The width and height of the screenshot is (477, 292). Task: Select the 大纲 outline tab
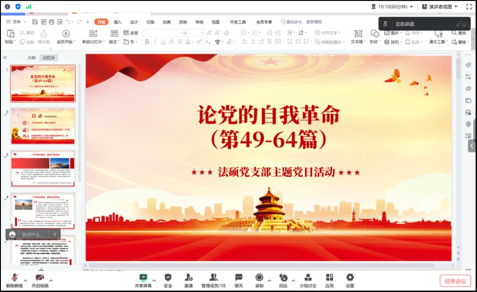click(31, 58)
